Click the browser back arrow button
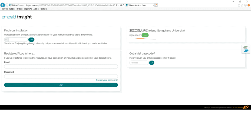 pyautogui.click(x=3, y=5)
